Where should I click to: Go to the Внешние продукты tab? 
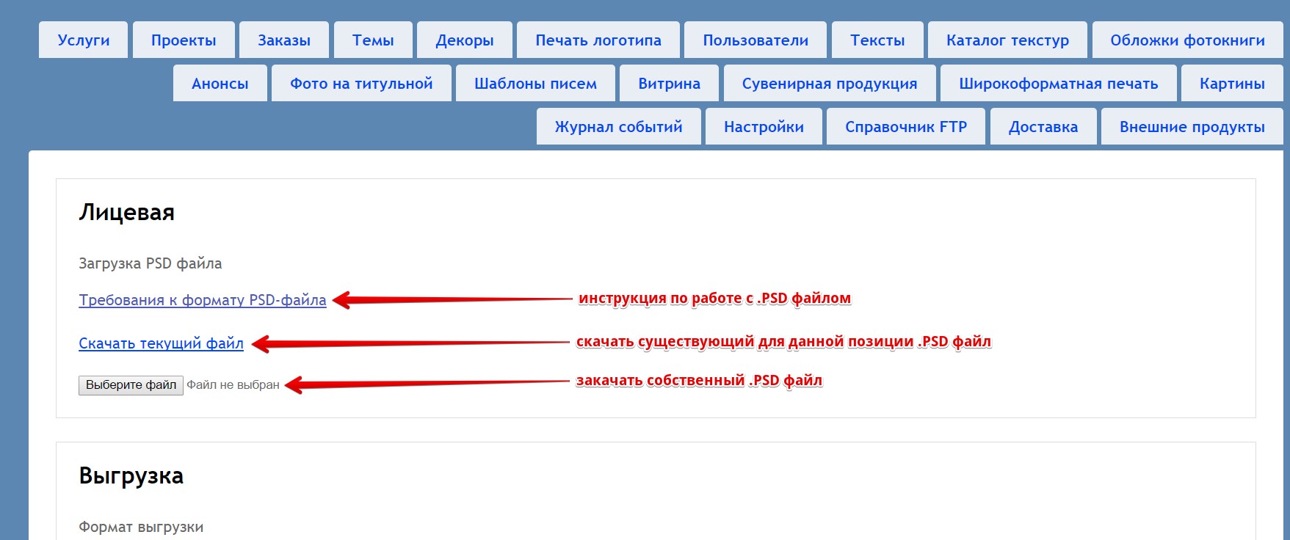point(1192,127)
